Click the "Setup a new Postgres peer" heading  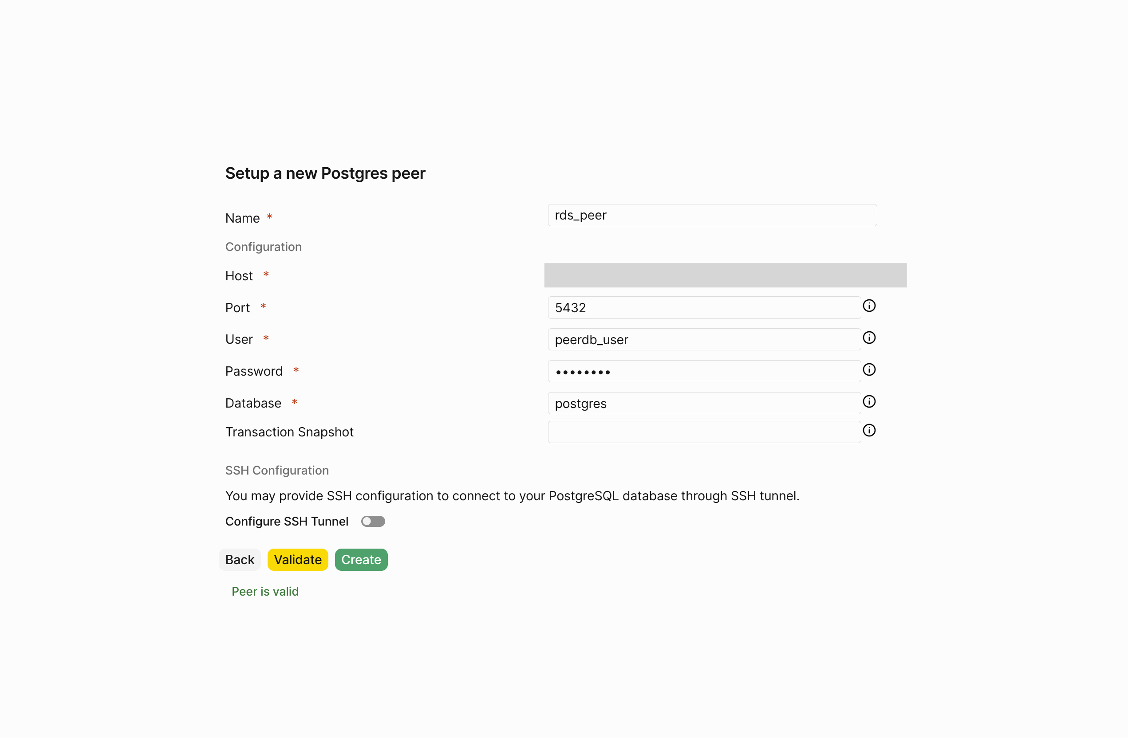(325, 173)
